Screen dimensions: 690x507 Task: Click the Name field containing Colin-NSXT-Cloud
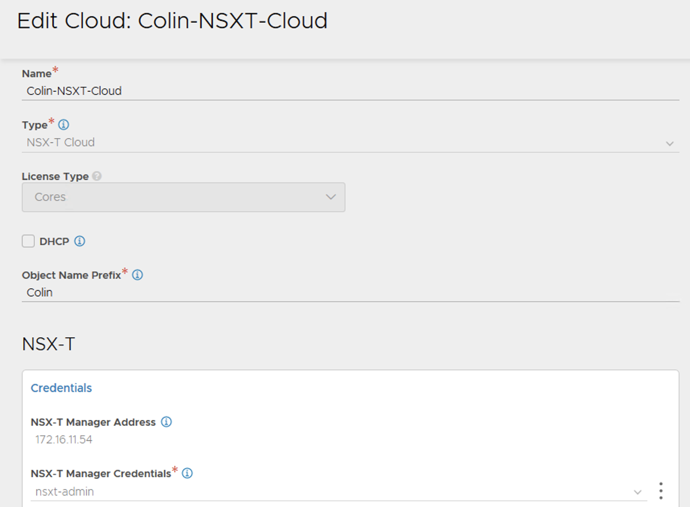[351, 91]
